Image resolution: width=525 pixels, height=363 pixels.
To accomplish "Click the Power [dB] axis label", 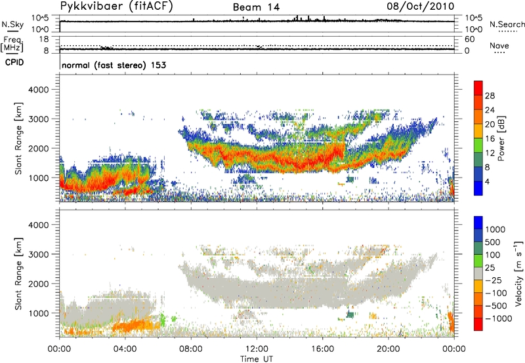I will [501, 138].
